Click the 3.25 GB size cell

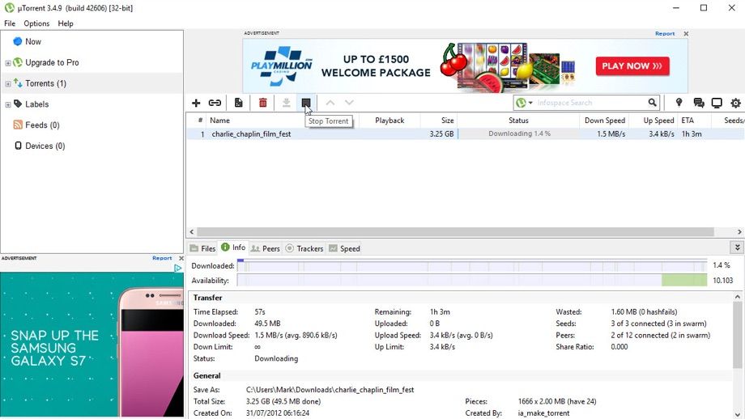coord(441,133)
